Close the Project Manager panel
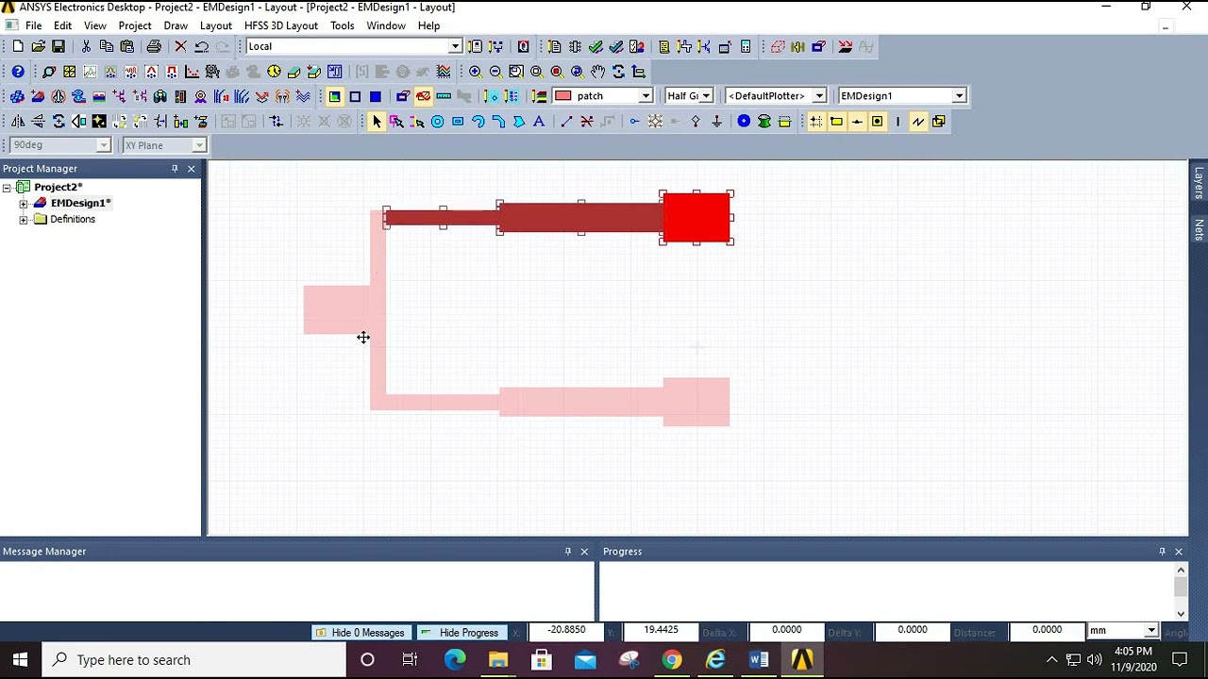The image size is (1208, 679). (x=192, y=169)
